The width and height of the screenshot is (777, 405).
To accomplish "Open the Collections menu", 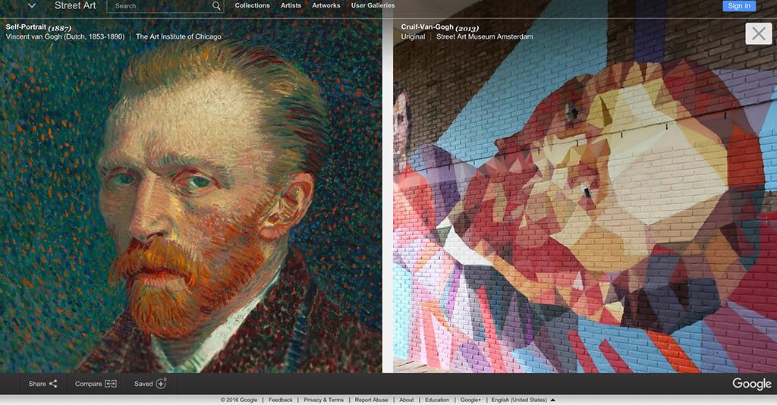I will (252, 5).
